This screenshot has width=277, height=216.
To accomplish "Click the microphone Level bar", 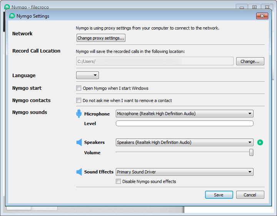I will click(x=185, y=123).
